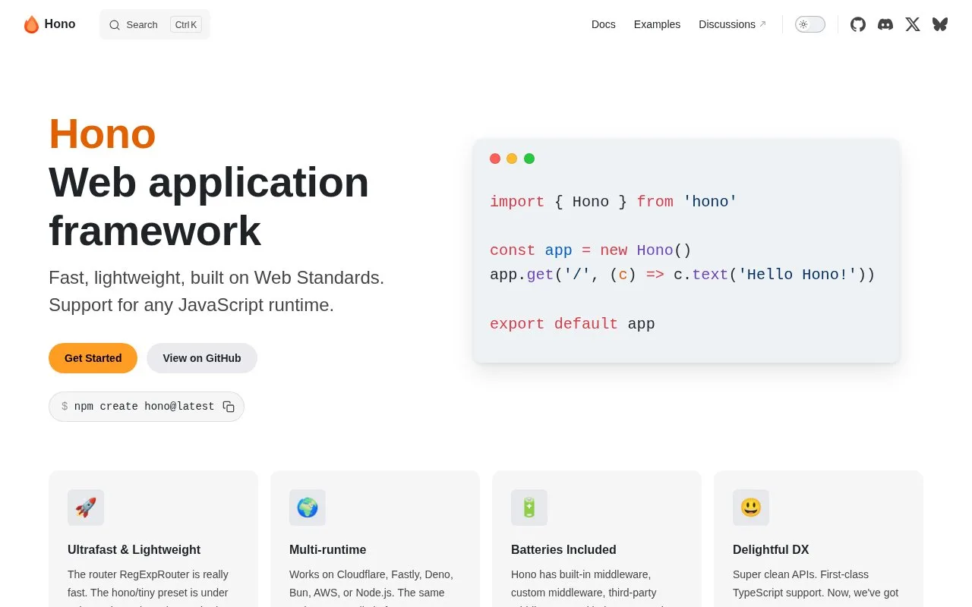Click the 'Ultrafast & Lightweight' heading

[134, 549]
